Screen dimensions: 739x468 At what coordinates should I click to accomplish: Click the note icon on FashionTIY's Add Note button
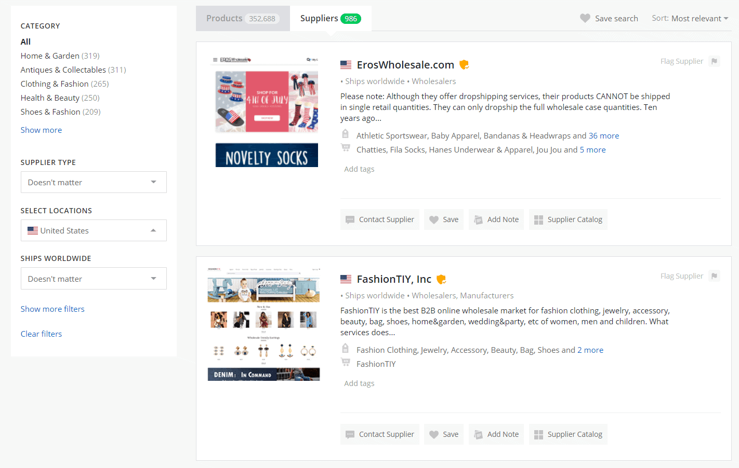coord(478,434)
